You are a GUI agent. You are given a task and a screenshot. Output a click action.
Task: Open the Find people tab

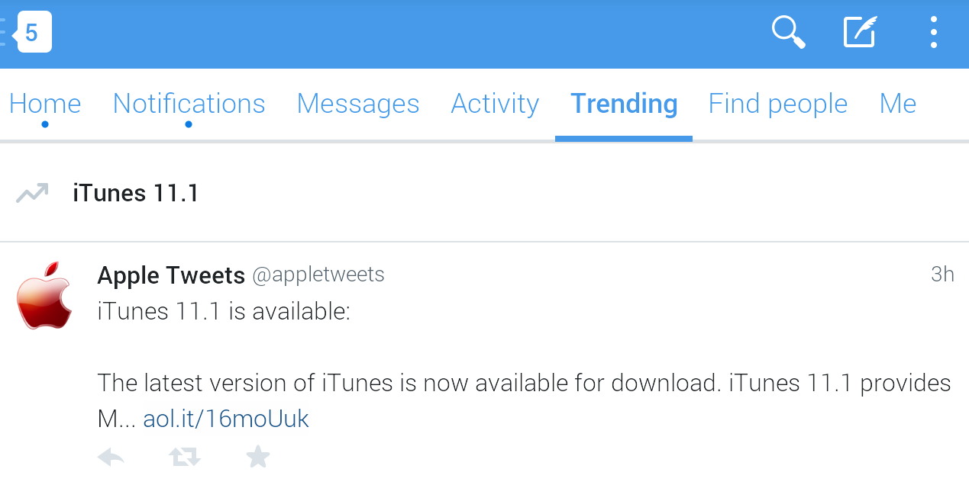778,104
